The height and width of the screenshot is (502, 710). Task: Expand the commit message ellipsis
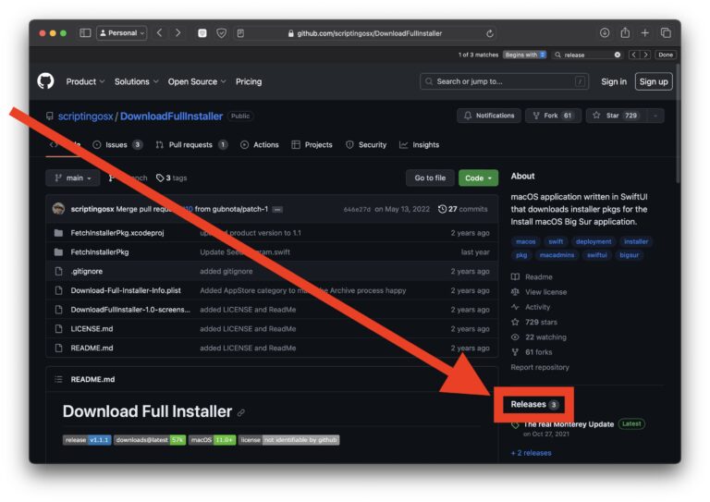coord(277,210)
